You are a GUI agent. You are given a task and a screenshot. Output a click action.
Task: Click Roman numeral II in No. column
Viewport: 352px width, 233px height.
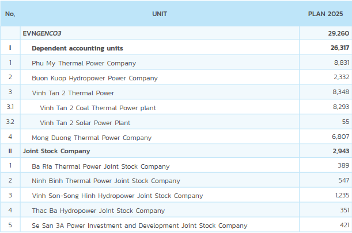10,151
